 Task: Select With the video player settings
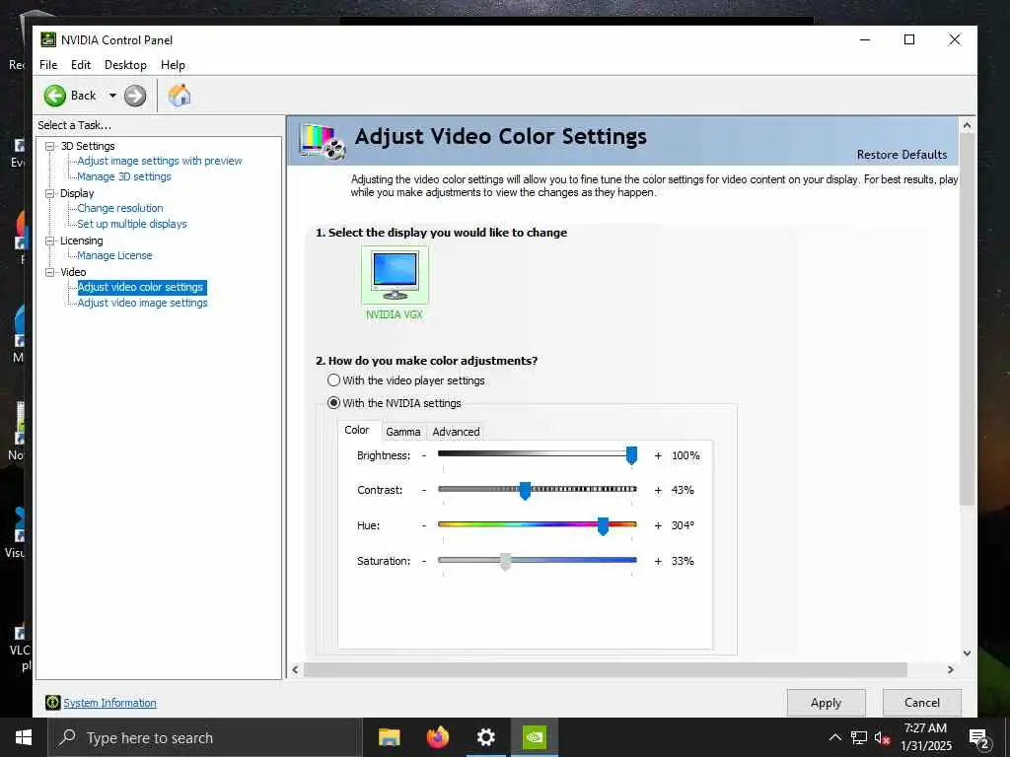click(406, 380)
